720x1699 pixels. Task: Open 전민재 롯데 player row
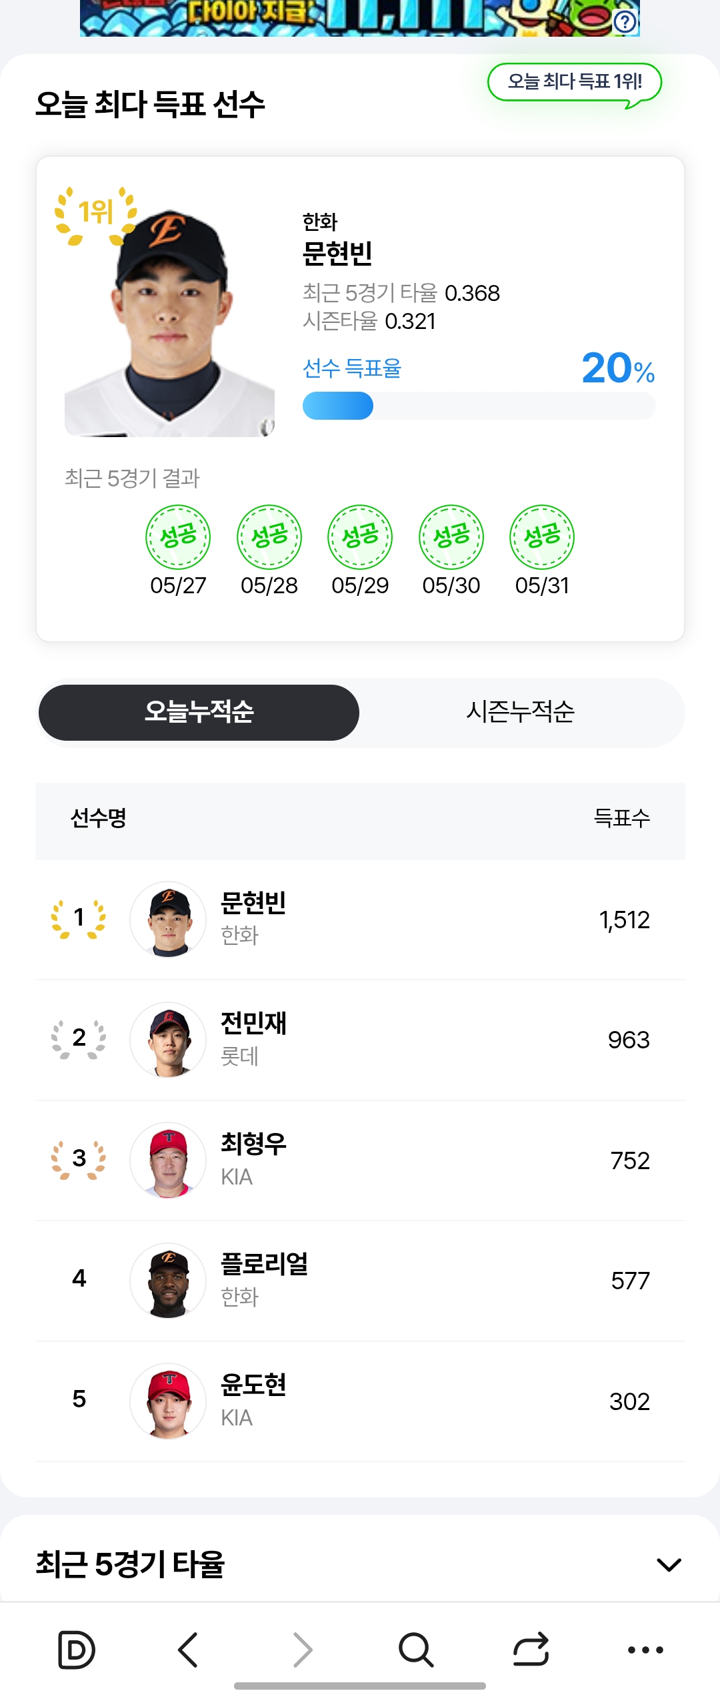pyautogui.click(x=360, y=1040)
